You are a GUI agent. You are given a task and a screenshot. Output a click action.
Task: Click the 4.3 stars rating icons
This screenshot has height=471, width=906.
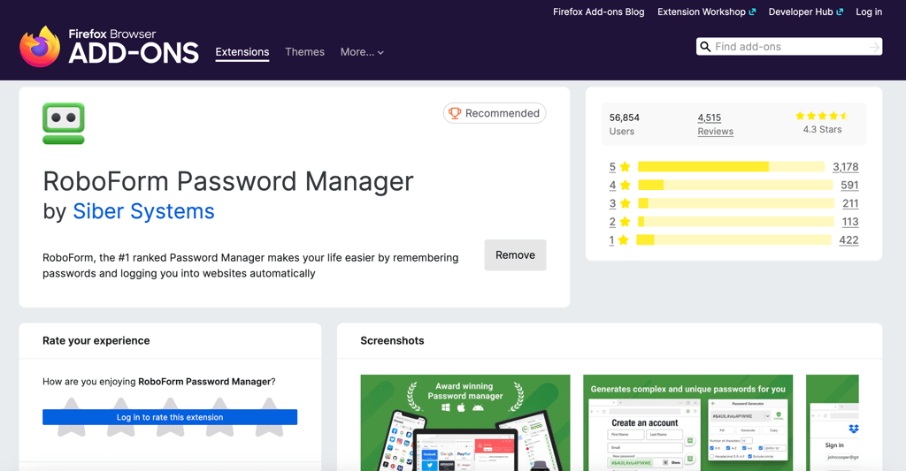click(x=822, y=116)
